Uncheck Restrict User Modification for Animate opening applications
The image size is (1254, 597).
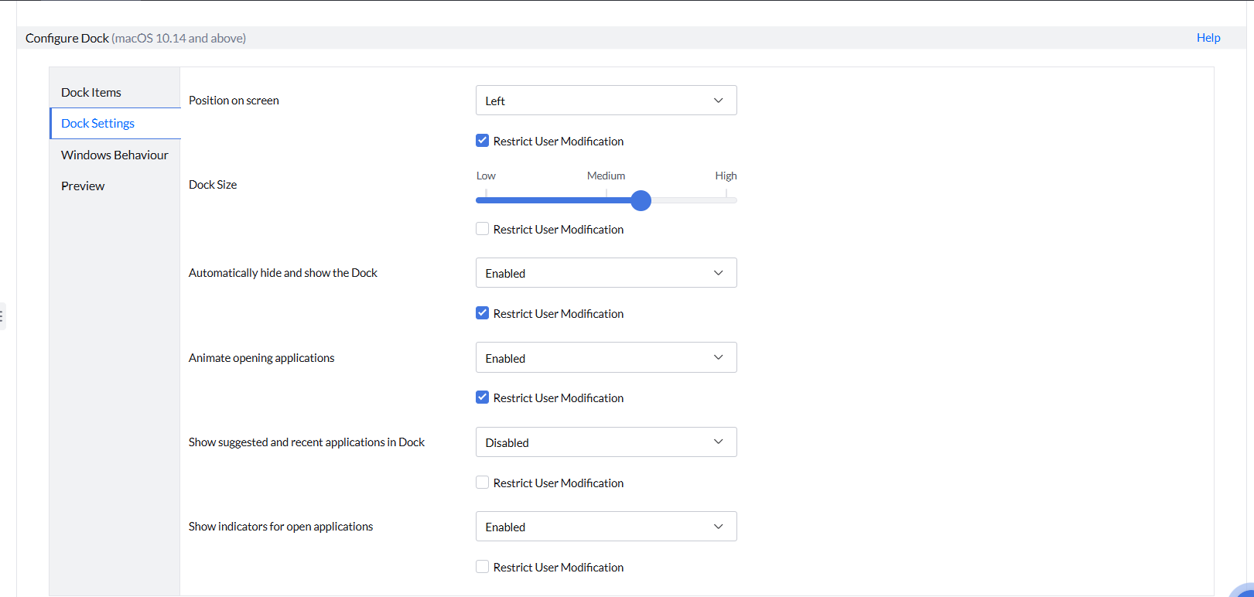coord(483,397)
